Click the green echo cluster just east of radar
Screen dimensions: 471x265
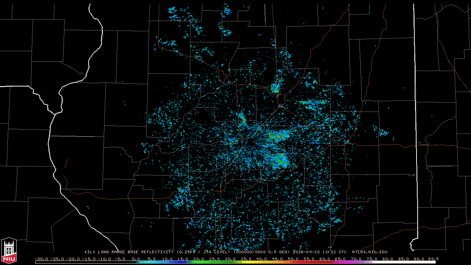click(x=277, y=136)
